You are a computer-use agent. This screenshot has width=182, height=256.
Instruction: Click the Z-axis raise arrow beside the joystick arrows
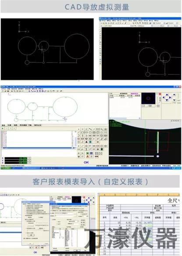[x=174, y=95]
